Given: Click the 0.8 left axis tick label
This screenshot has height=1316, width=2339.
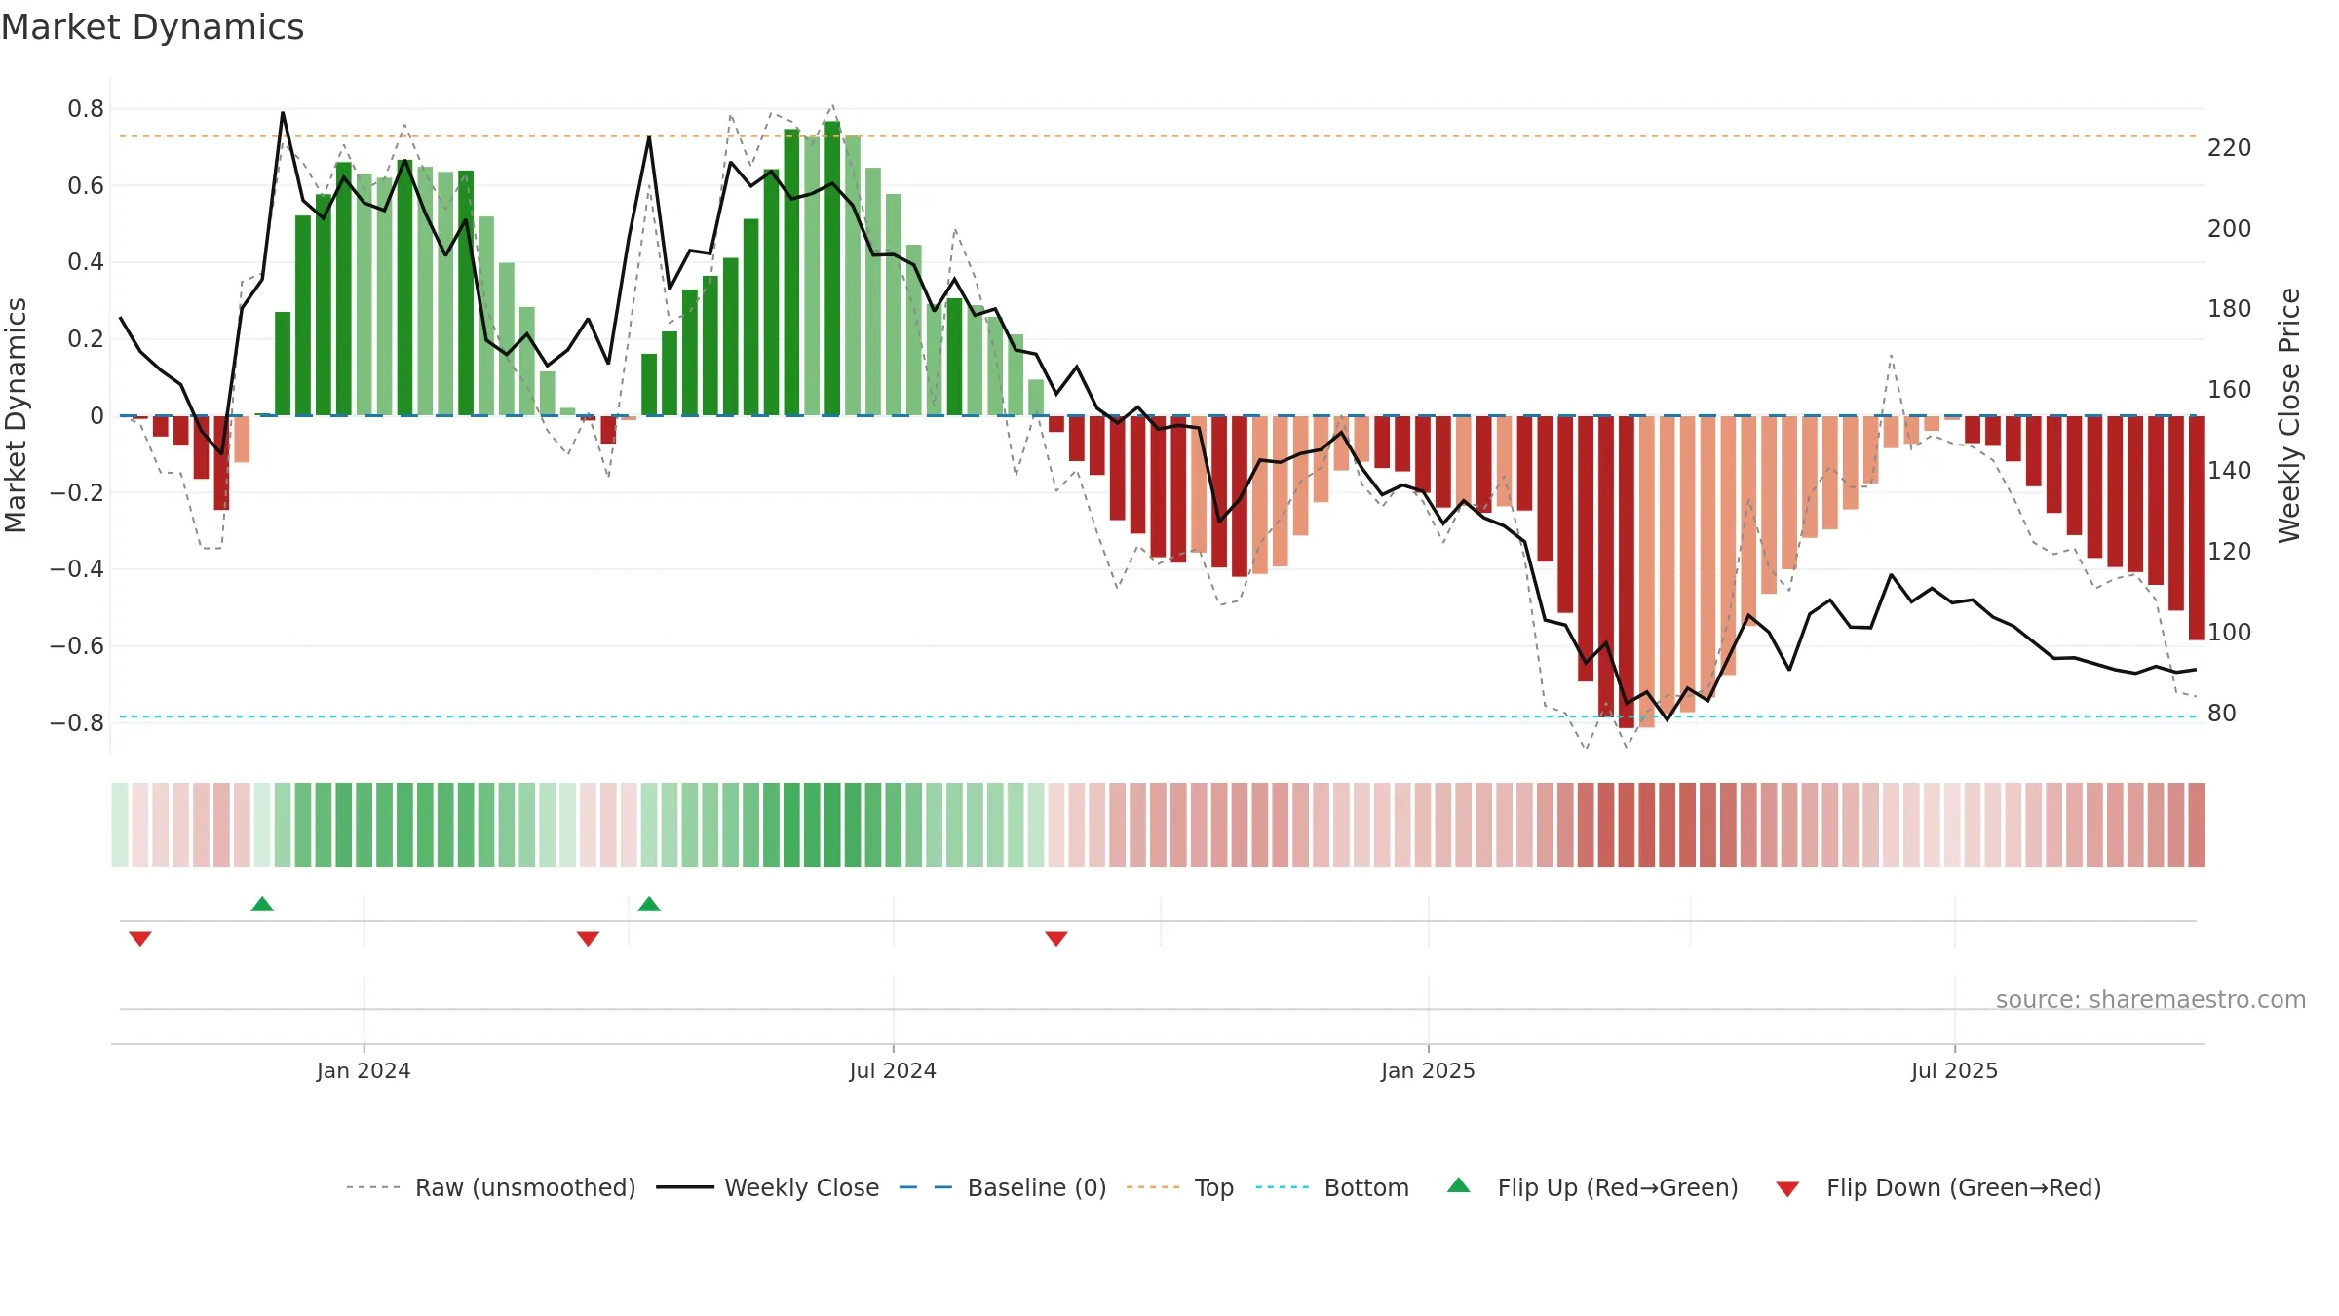Looking at the screenshot, I should 86,108.
